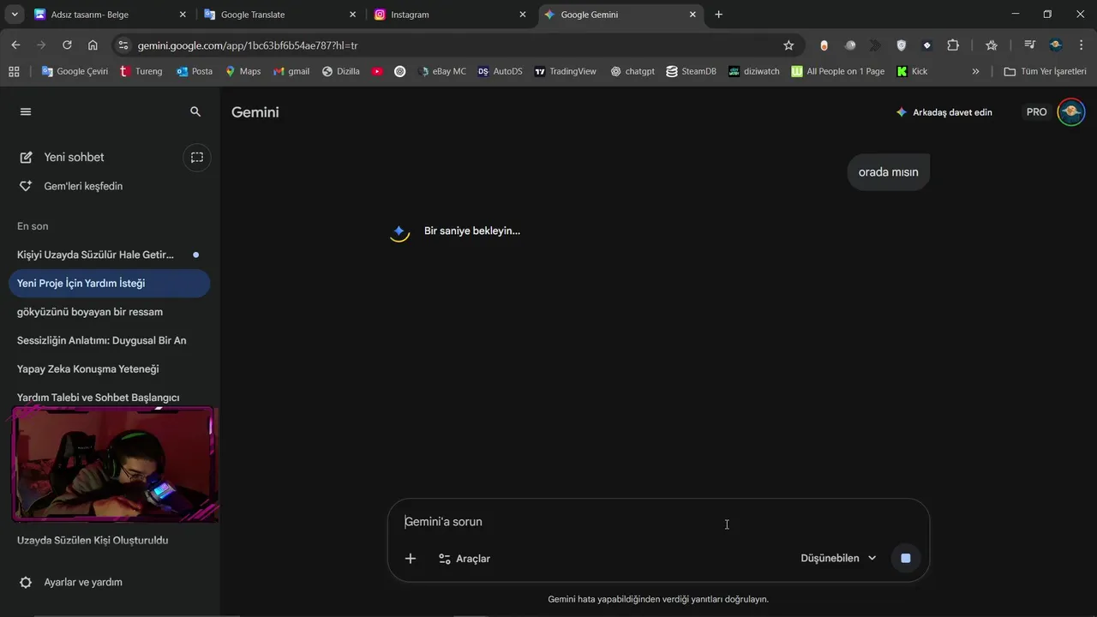Open Tüm Yer İşaretleri folder

pyautogui.click(x=1045, y=71)
